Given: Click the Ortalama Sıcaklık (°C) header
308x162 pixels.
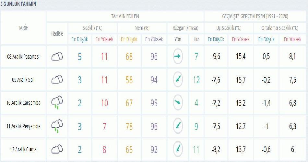Looking at the screenshot, I should tap(280, 28).
